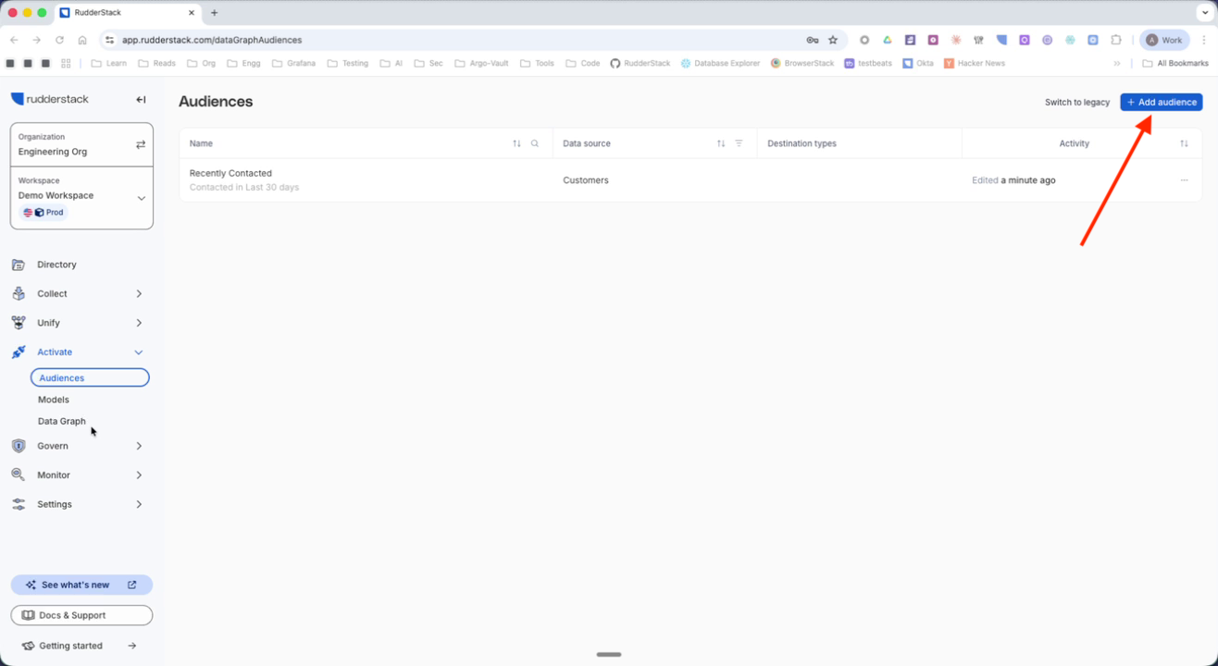Open the Directory section
This screenshot has height=666, width=1218.
click(56, 265)
